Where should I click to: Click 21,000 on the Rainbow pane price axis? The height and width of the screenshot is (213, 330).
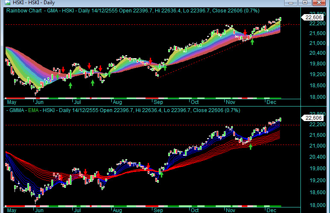[317, 43]
